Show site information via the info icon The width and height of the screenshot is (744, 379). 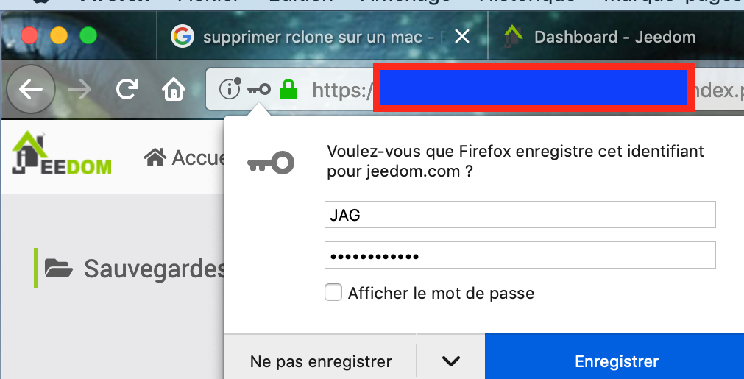tap(230, 89)
